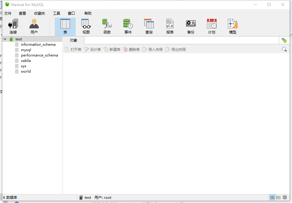
Task: Select information_schema database
Action: click(38, 45)
